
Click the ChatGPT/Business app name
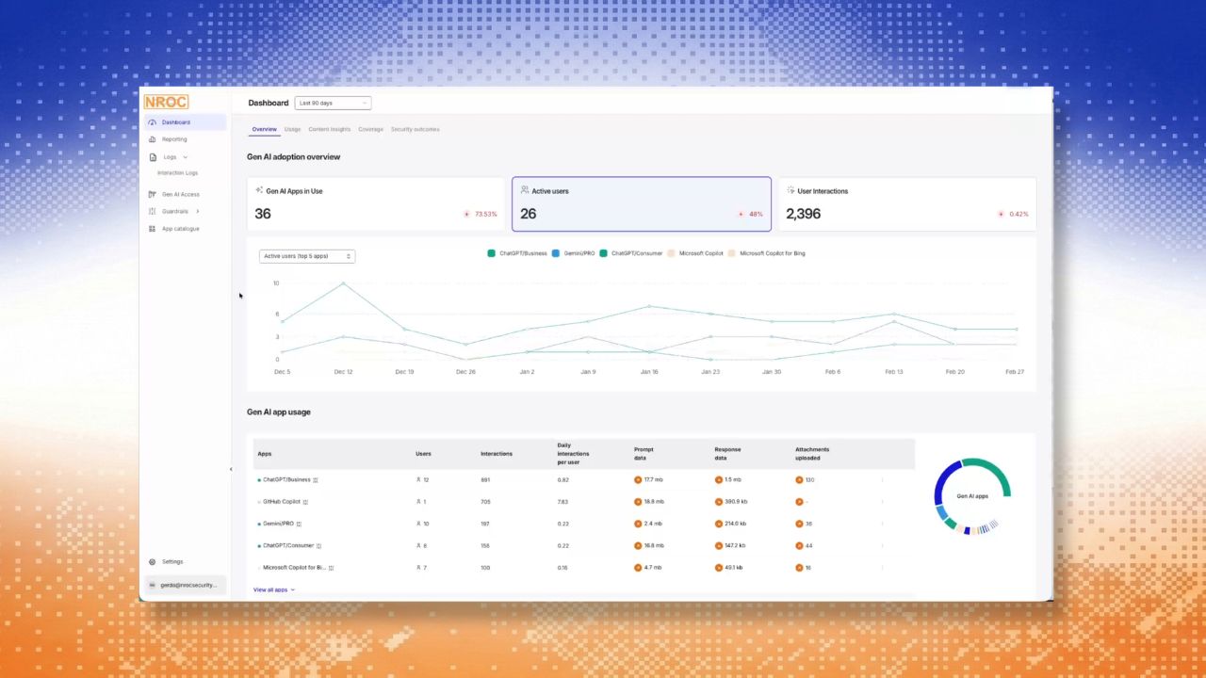[x=286, y=480]
